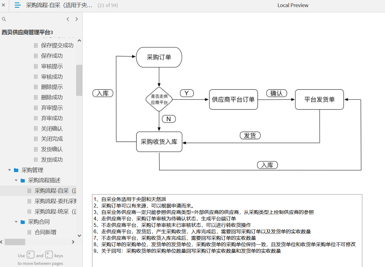Click note line 3 about 外部供应商的供应商
385x267 pixels.
pyautogui.click(x=204, y=212)
